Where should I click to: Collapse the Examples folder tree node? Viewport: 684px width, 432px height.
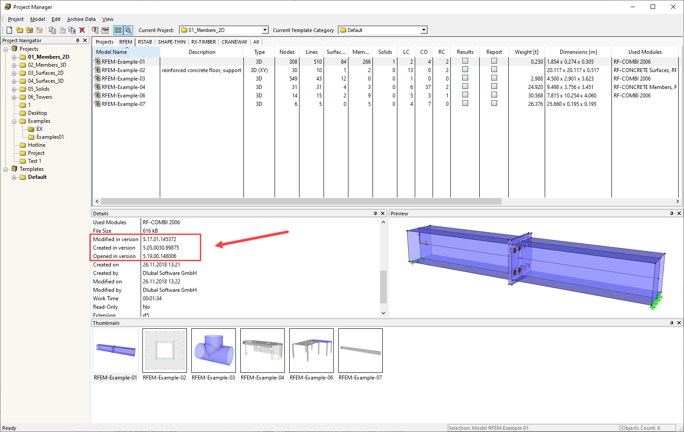pos(14,121)
